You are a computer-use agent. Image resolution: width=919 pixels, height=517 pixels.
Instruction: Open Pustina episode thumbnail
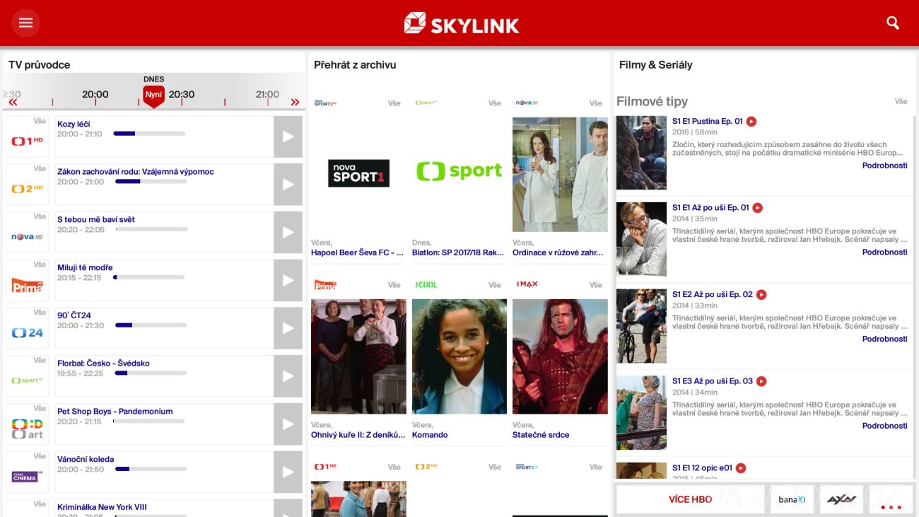tap(641, 153)
